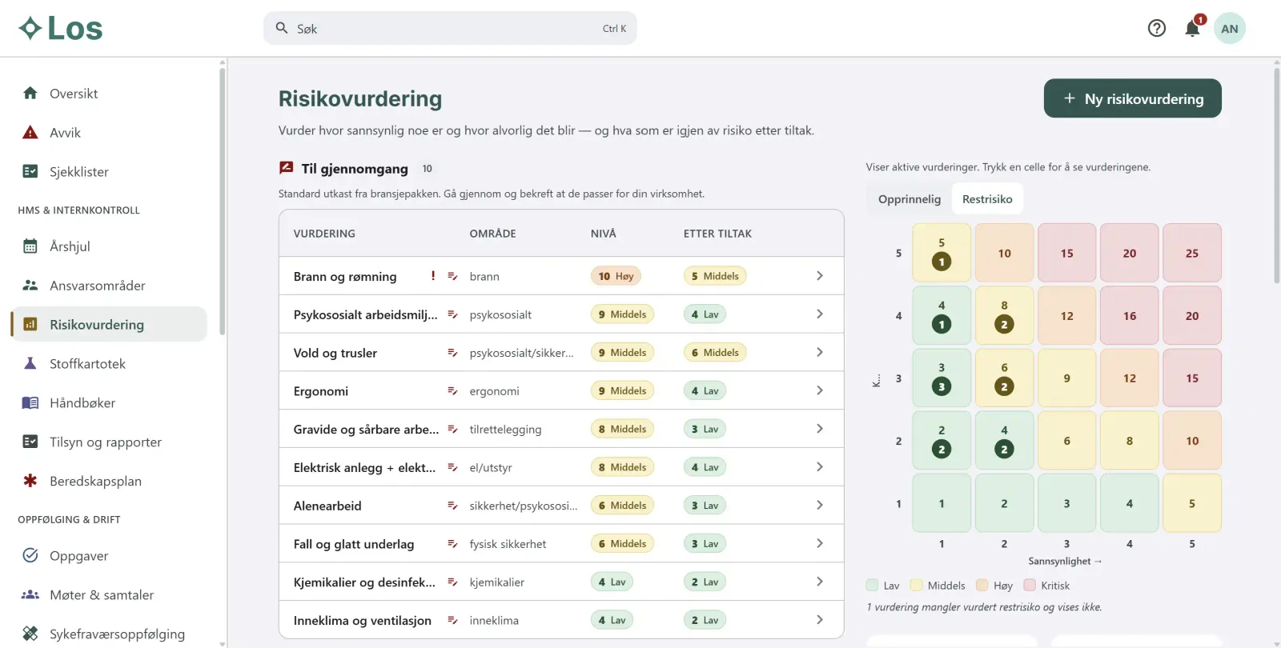Click draft icon on Brann og rømning row

452,276
